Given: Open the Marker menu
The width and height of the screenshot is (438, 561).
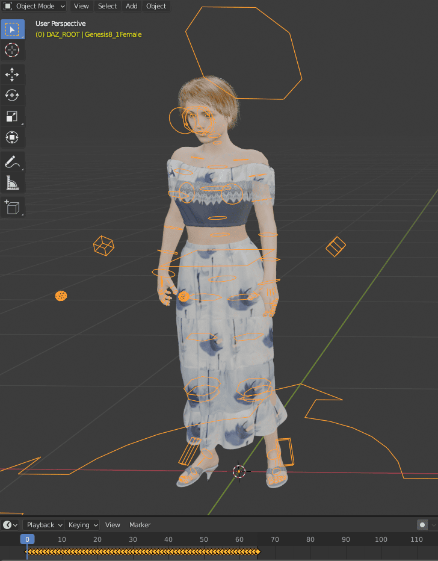Looking at the screenshot, I should [140, 525].
